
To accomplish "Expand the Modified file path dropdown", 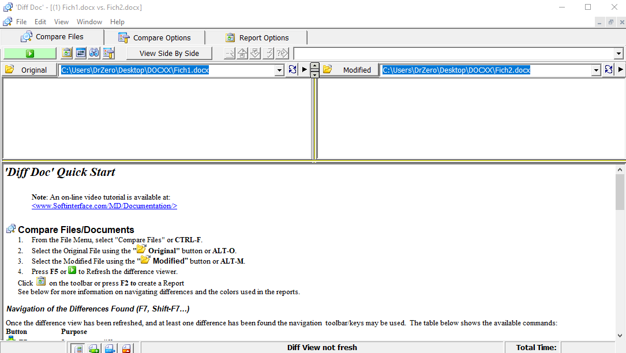I will click(596, 70).
